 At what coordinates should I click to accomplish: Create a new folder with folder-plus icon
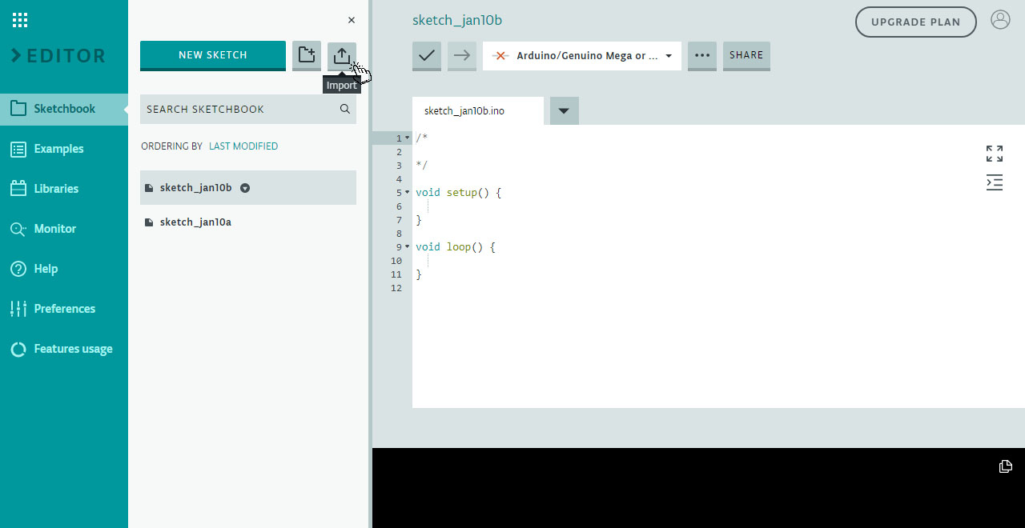[307, 55]
